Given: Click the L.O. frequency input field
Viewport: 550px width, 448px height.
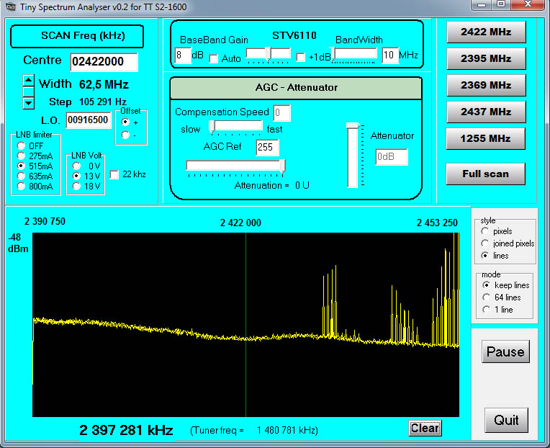Looking at the screenshot, I should [x=89, y=120].
